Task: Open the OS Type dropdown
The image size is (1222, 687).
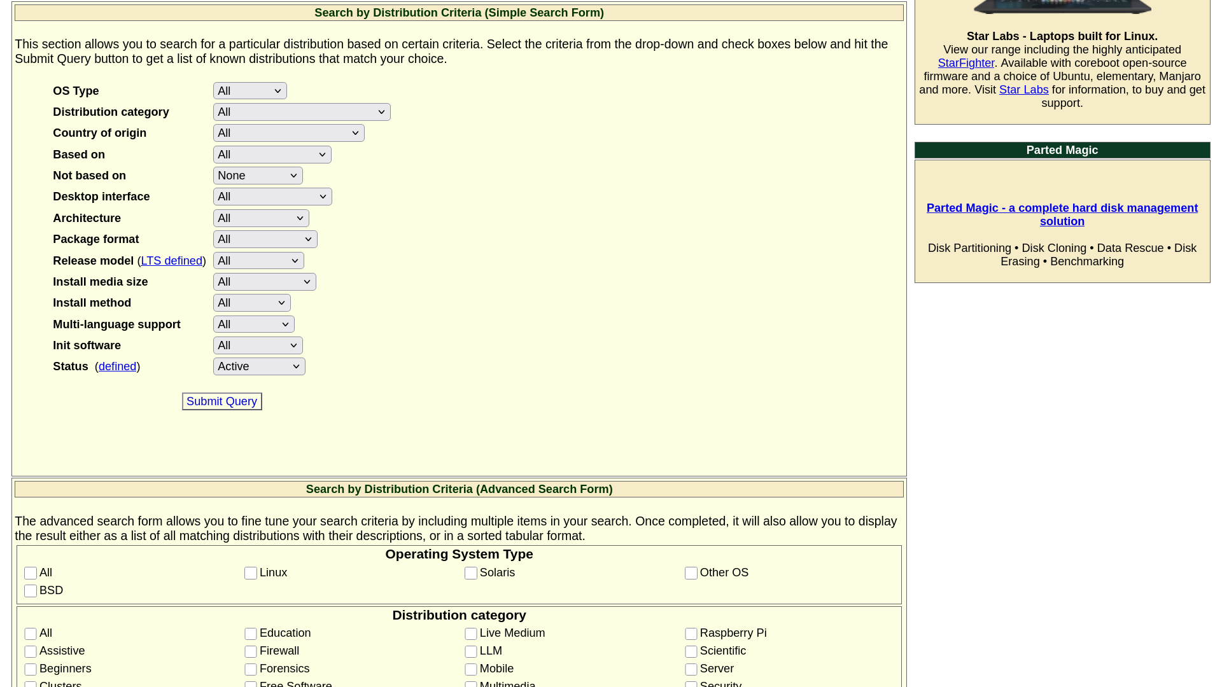Action: click(249, 90)
